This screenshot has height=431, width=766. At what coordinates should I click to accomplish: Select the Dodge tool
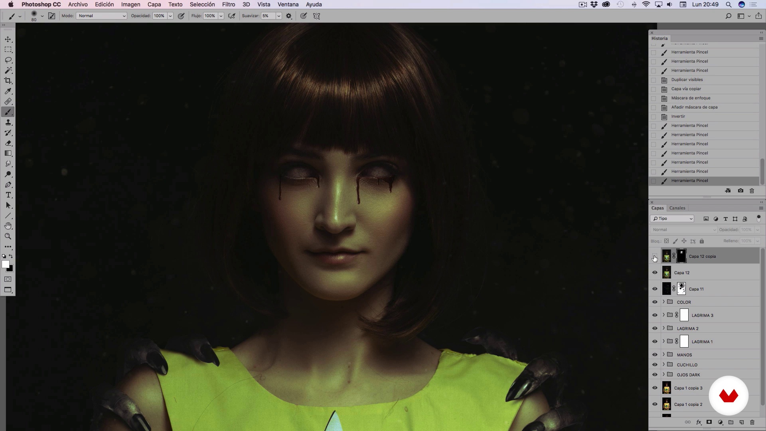(x=8, y=174)
